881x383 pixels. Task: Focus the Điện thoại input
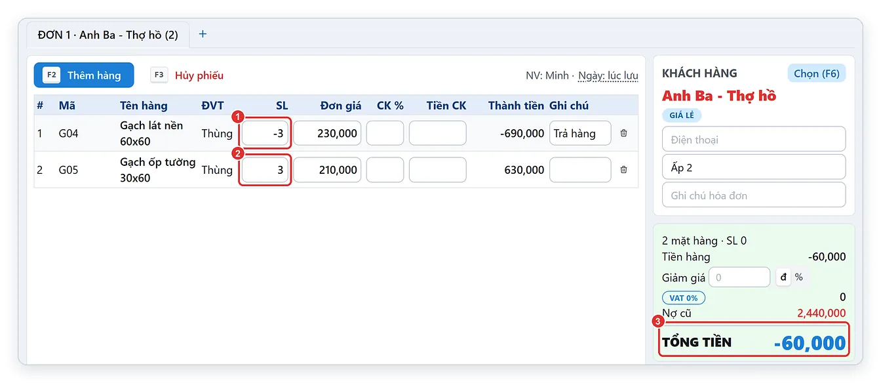754,139
